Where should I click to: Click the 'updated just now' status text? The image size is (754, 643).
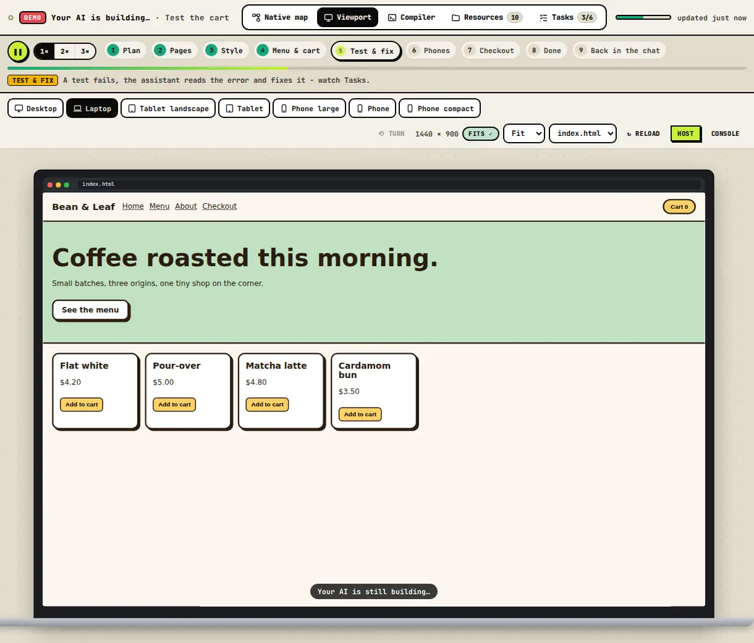[x=712, y=18]
